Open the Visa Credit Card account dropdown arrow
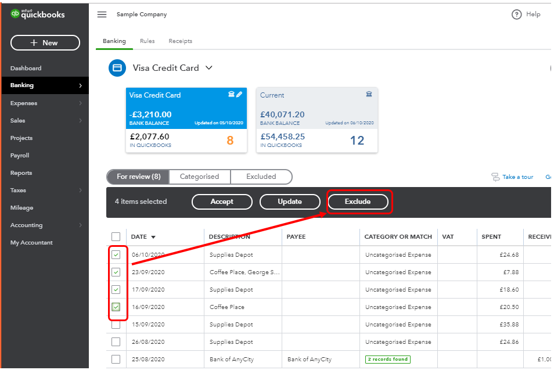Viewport: 554px width, 370px height. 209,67
